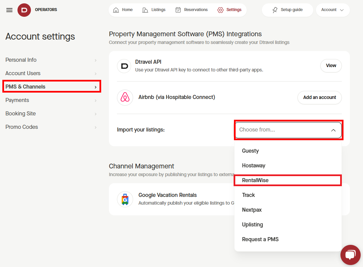Click the Dtravel API logo icon
The width and height of the screenshot is (363, 267).
[x=125, y=66]
